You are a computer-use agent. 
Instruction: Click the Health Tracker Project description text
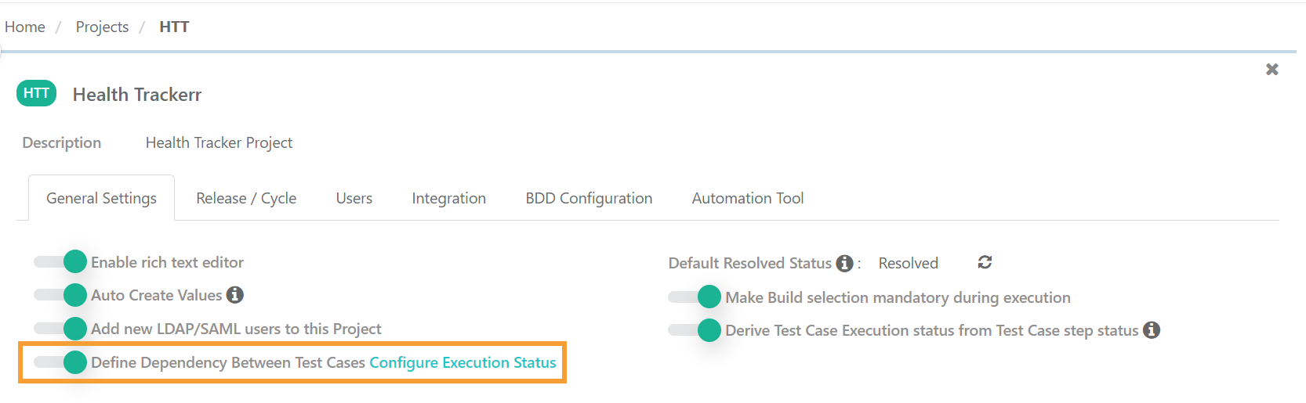point(219,142)
